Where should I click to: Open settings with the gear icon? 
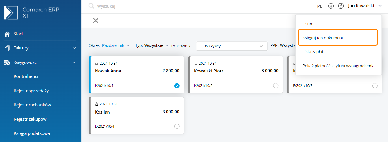[331, 6]
